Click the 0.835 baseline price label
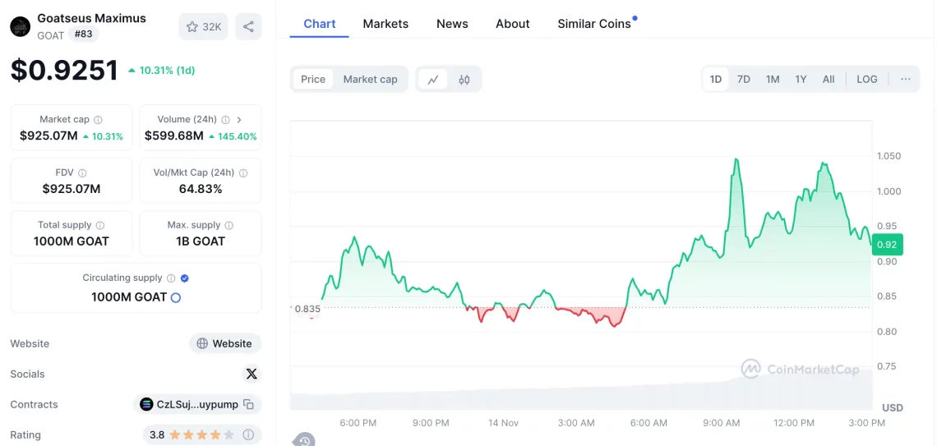The width and height of the screenshot is (937, 446). tap(307, 309)
